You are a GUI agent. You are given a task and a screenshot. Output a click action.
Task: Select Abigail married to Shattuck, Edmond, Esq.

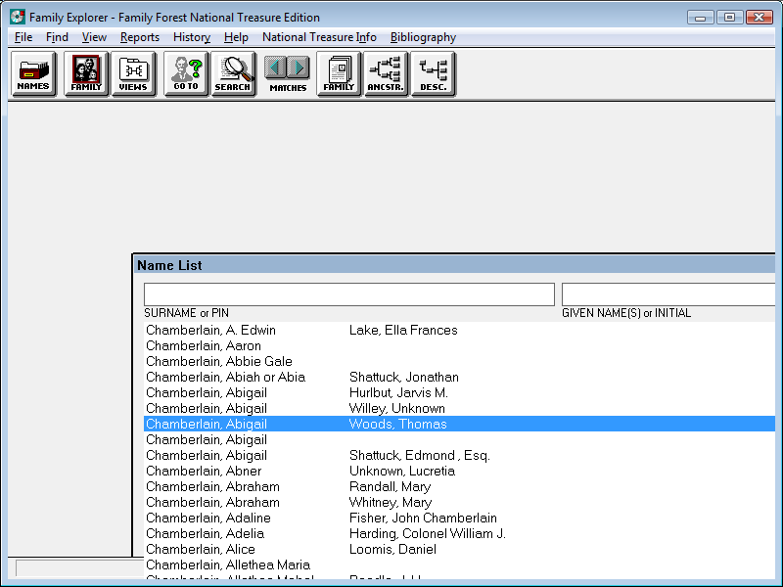tap(459, 455)
